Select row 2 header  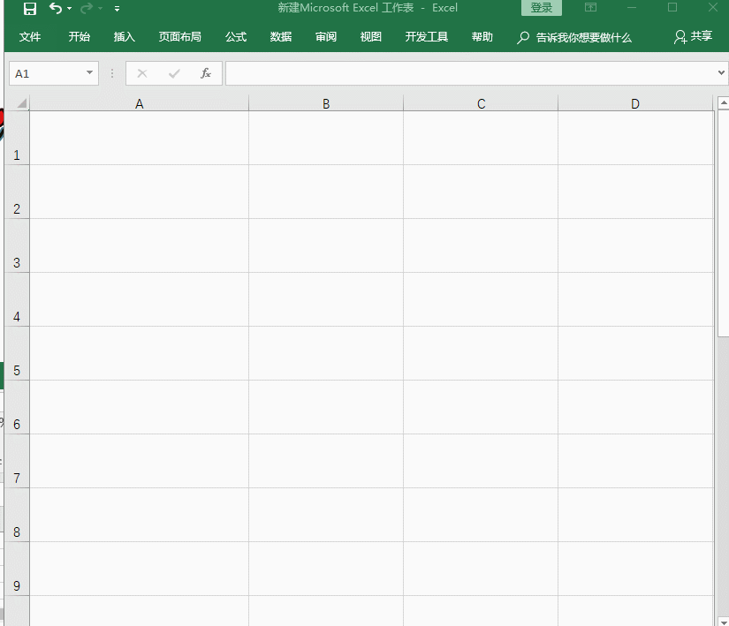coord(17,192)
